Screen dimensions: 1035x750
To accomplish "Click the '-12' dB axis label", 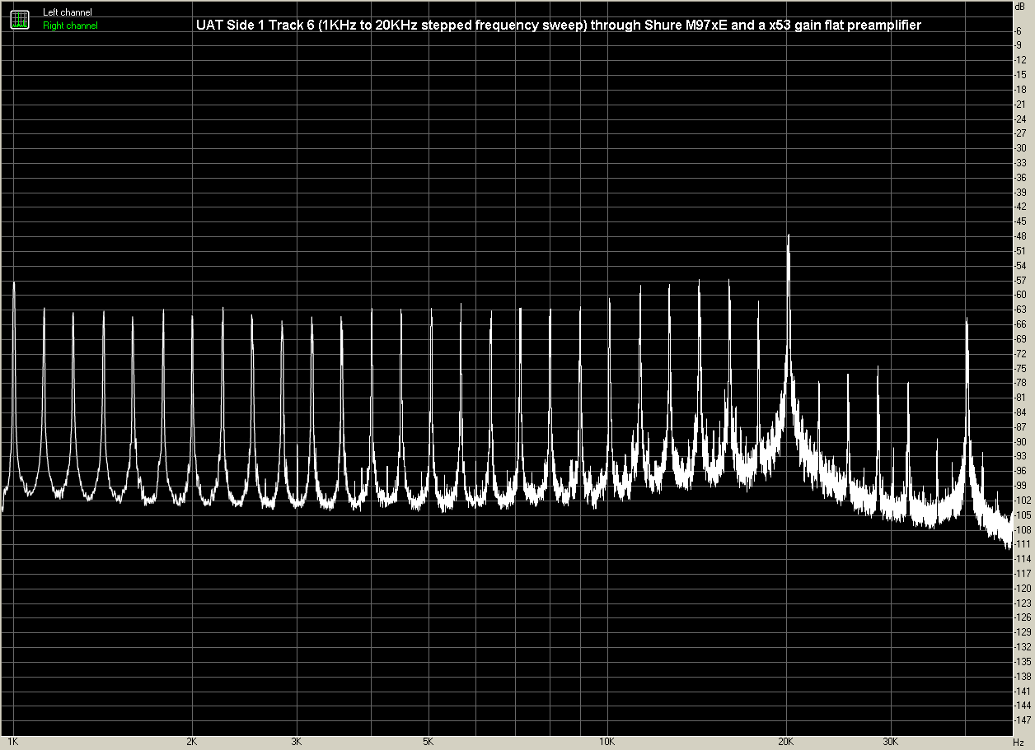I will 1022,60.
